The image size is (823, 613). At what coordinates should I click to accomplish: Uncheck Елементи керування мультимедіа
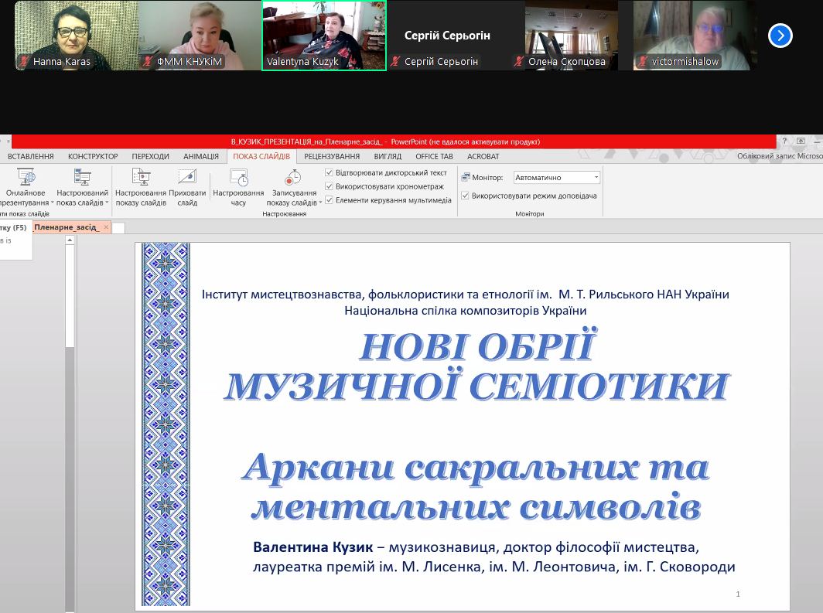[x=329, y=199]
